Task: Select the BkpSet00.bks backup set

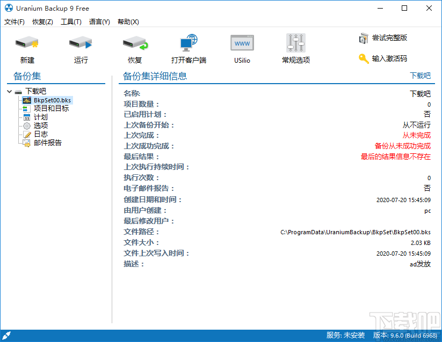Action: coord(52,100)
